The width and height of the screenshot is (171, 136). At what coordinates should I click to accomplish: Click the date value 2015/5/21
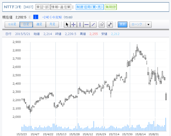22,34
